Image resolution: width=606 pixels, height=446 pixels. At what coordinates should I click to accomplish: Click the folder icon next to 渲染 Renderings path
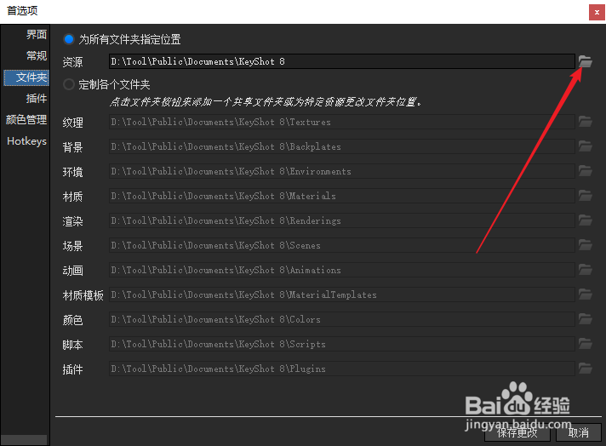[585, 220]
